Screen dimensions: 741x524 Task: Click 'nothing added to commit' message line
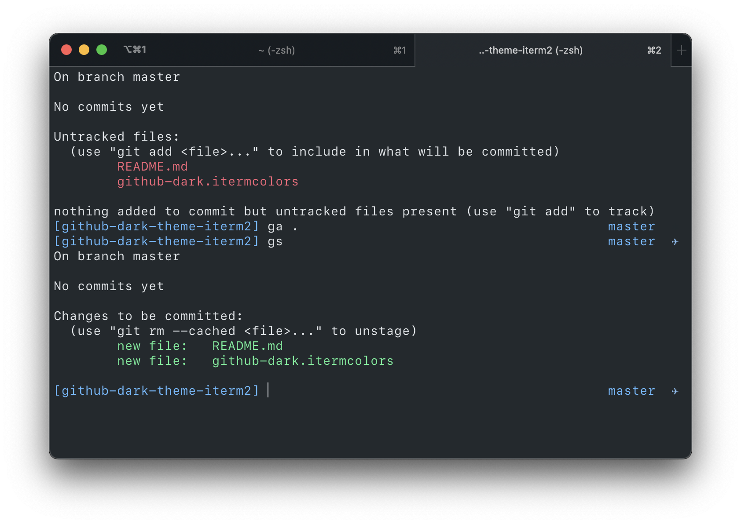click(x=354, y=211)
